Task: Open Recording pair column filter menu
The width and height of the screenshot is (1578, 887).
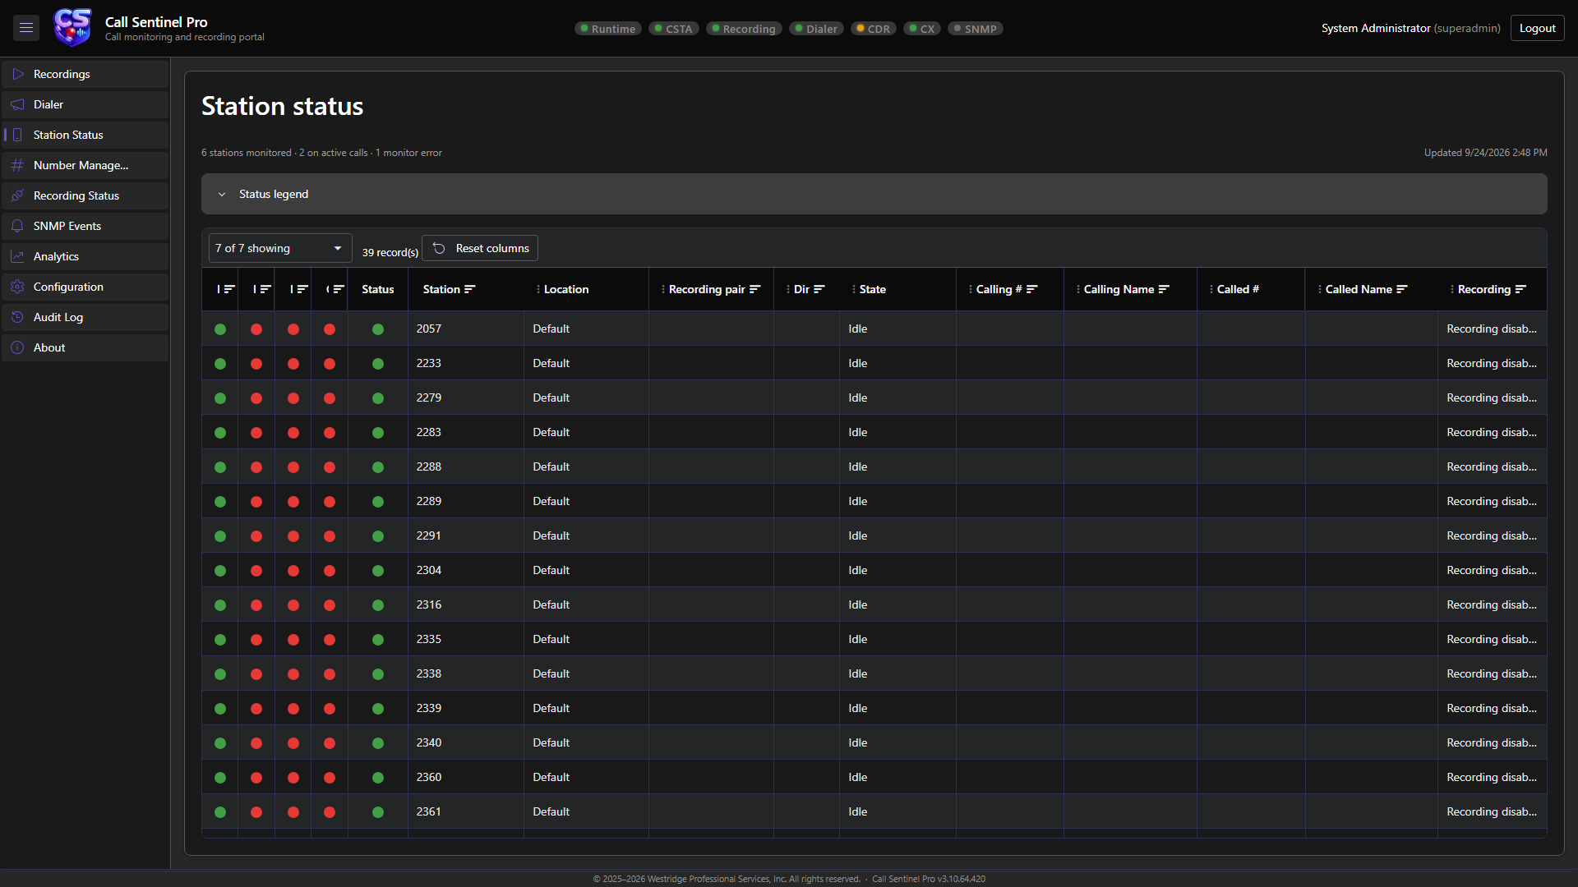Action: tap(755, 289)
